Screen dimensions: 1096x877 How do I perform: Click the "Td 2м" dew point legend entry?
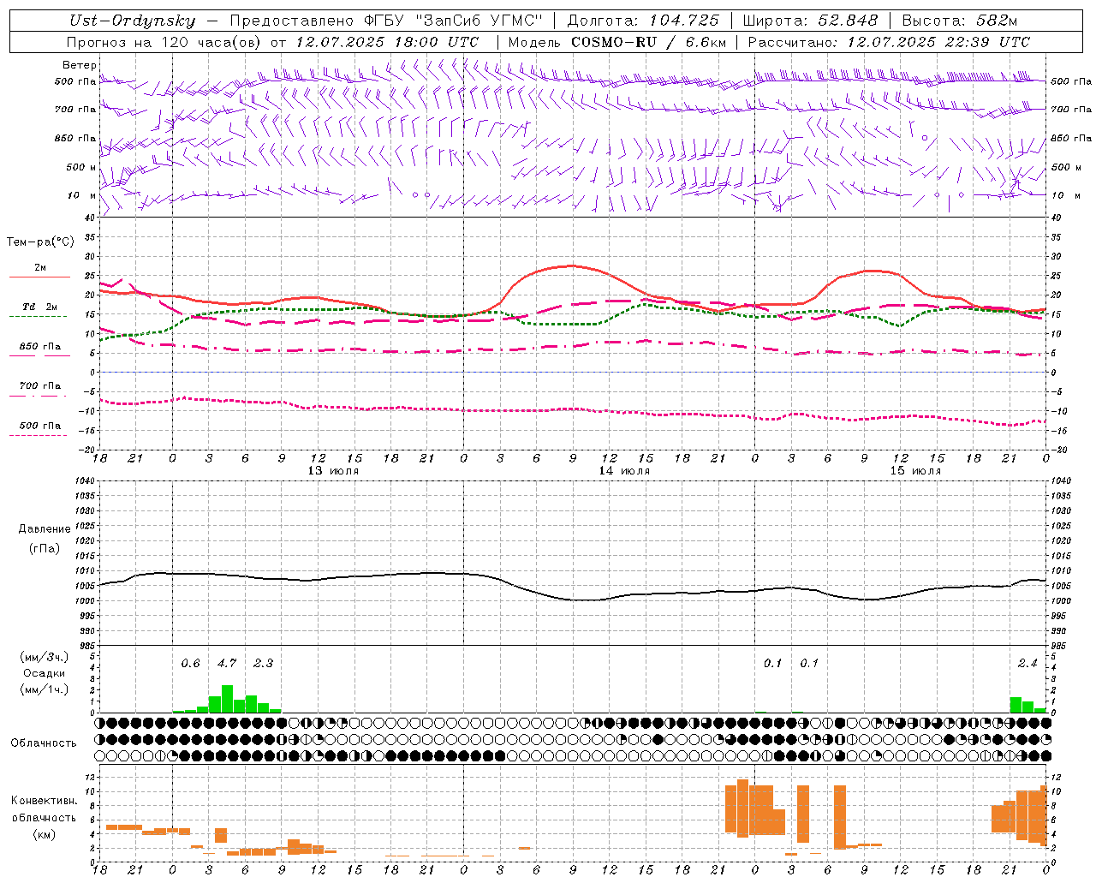pos(39,307)
